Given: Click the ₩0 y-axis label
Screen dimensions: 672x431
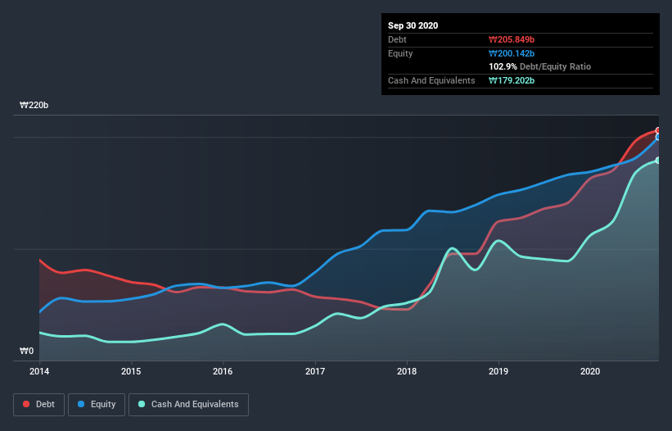Looking at the screenshot, I should pyautogui.click(x=26, y=351).
